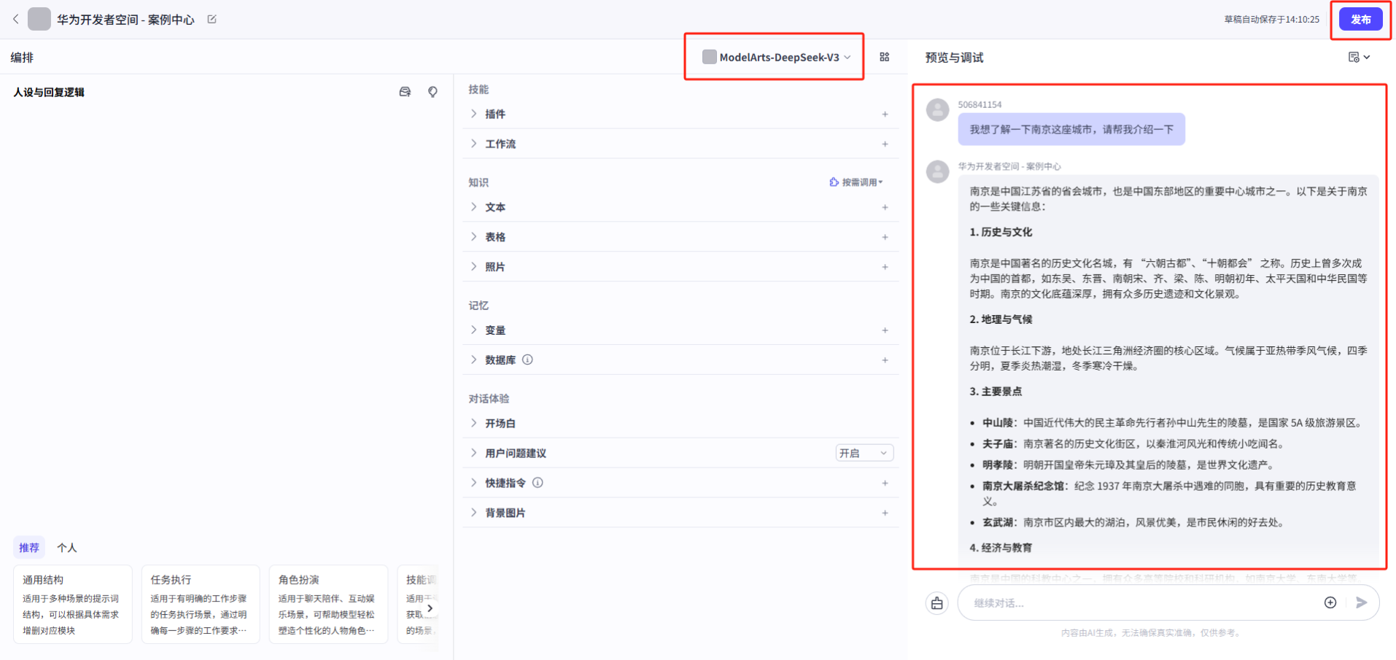
Task: Click the info icon next to 数据库
Action: (527, 360)
